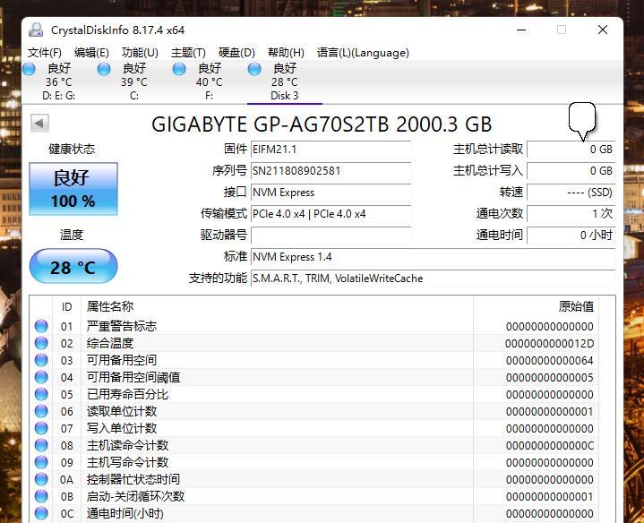Viewport: 644px width, 523px height.
Task: Open the 文件(F) menu
Action: pyautogui.click(x=45, y=53)
